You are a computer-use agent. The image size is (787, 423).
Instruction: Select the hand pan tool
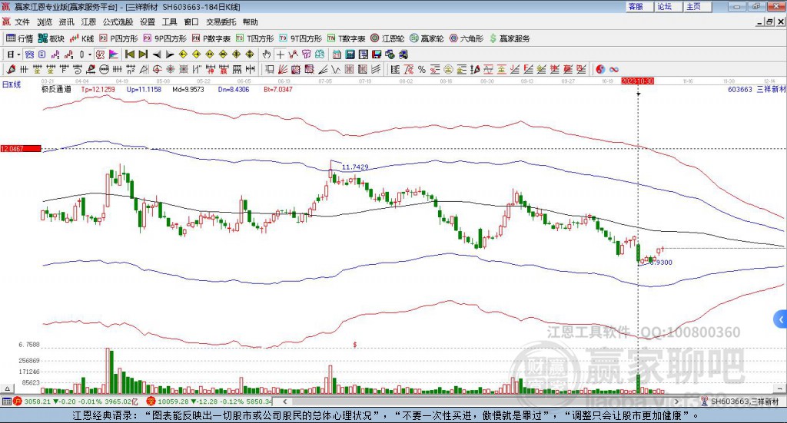pos(267,55)
